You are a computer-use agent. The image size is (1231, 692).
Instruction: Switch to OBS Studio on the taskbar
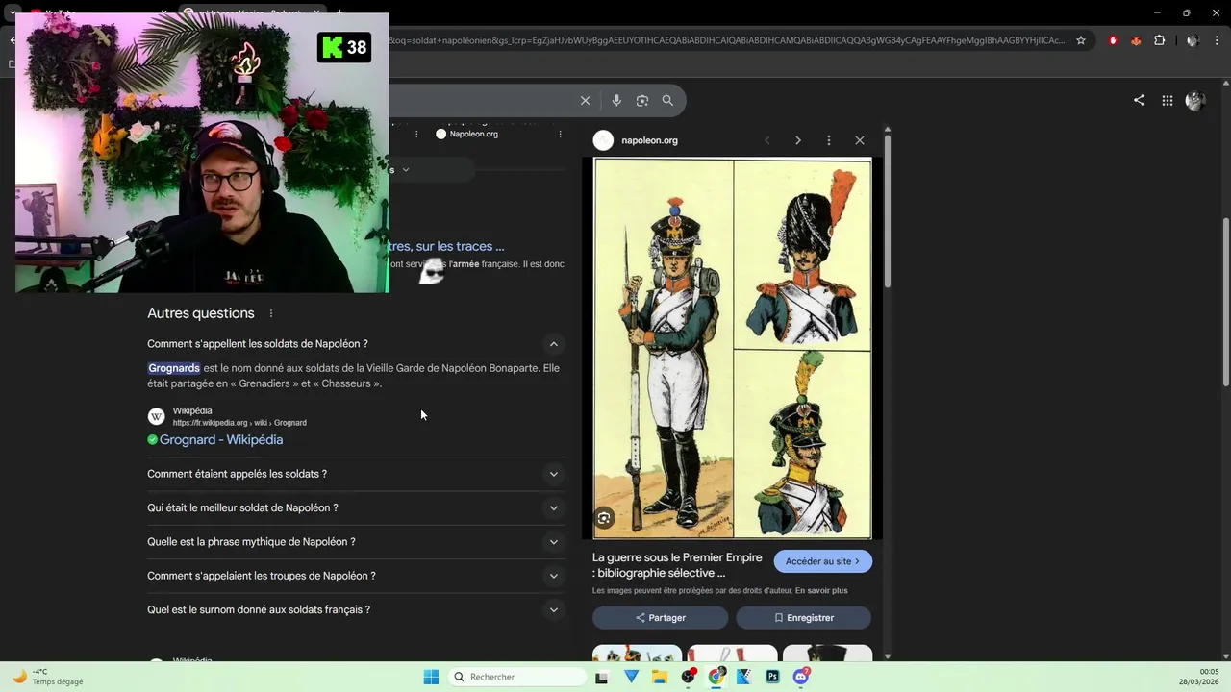click(689, 677)
